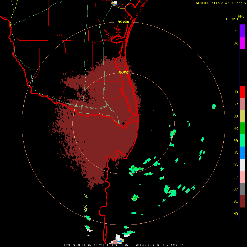Click the RA light green legend swatch
Viewport: 247px width, 247px height.
pos(242,141)
